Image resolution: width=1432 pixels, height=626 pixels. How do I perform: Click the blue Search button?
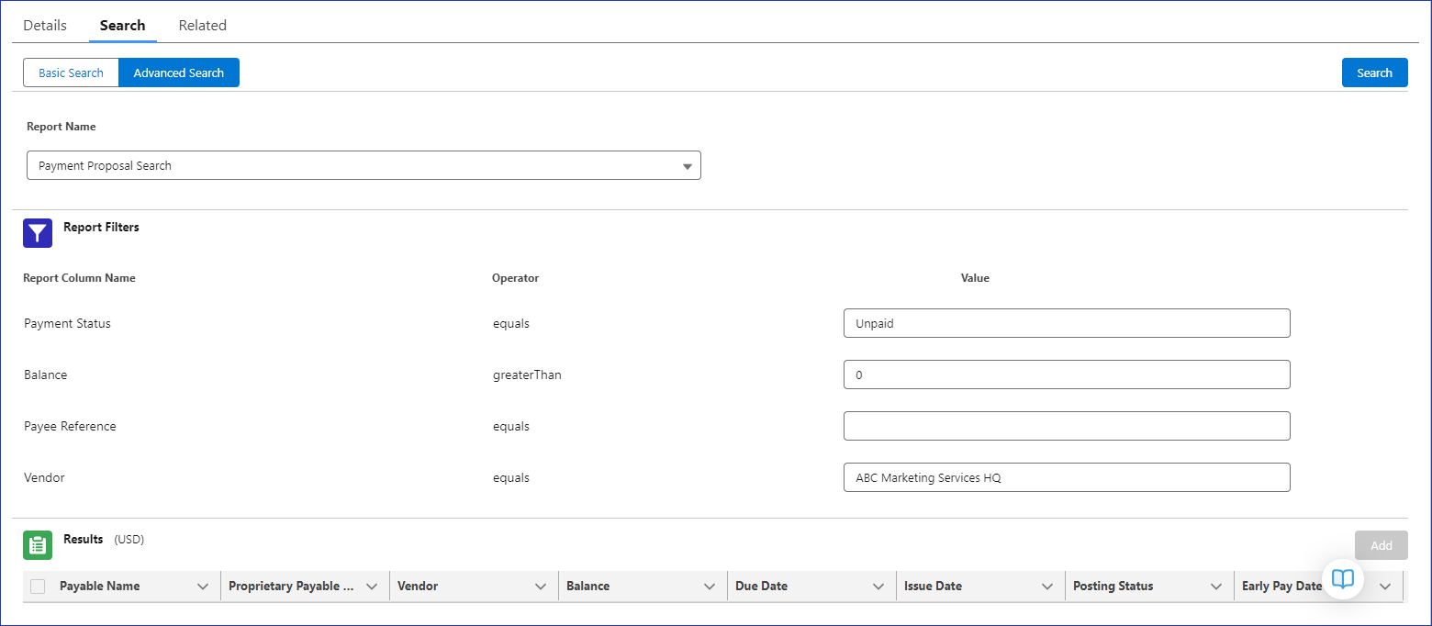click(x=1375, y=73)
